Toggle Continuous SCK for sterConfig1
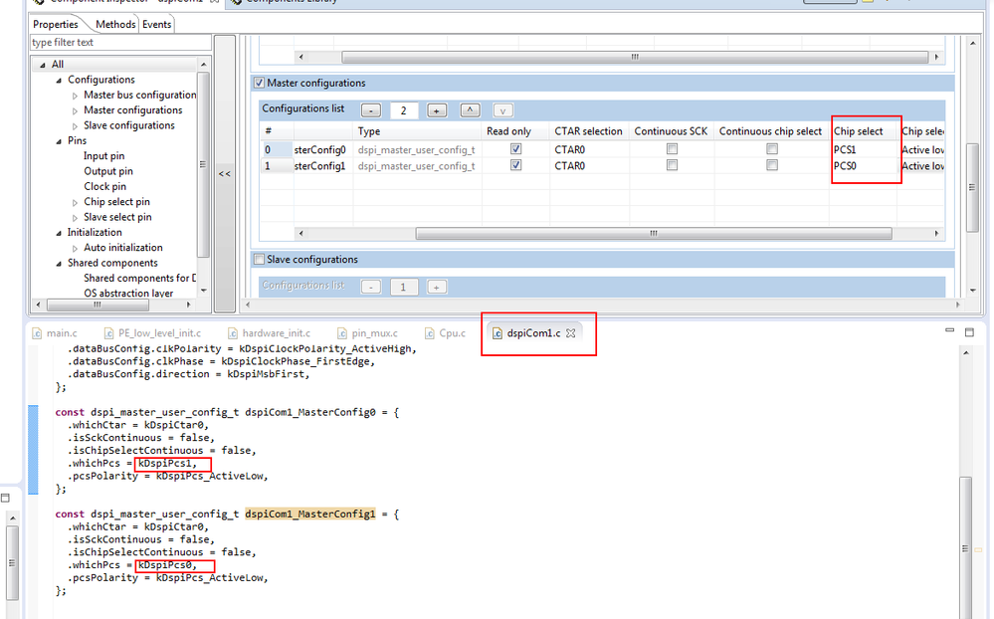Image resolution: width=994 pixels, height=619 pixels. click(x=672, y=165)
